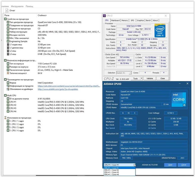Click chip icon beside L3 кеш
This screenshot has height=177, width=195.
pos(8,54)
